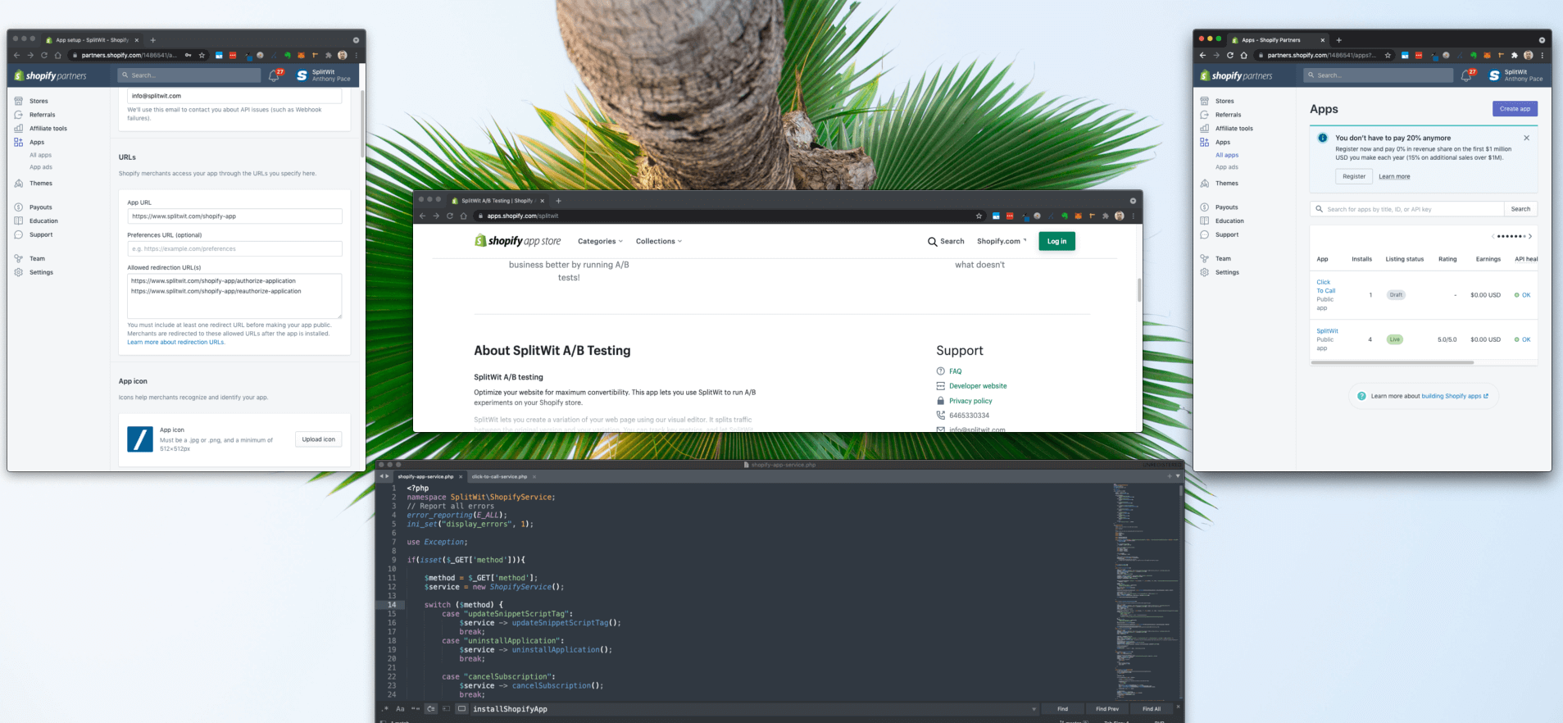The image size is (1563, 723).
Task: Click Stores icon in App setup sidebar
Action: pos(18,101)
